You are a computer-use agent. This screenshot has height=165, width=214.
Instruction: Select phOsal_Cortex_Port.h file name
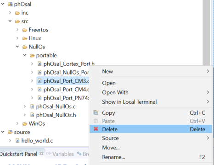69,64
